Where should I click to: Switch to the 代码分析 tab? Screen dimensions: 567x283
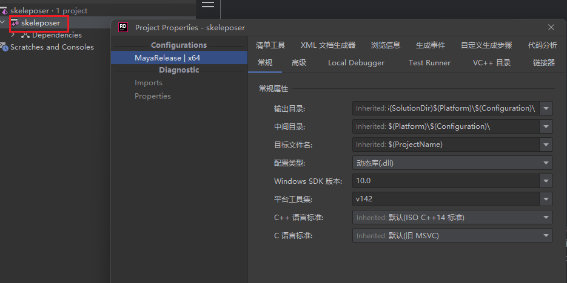542,45
